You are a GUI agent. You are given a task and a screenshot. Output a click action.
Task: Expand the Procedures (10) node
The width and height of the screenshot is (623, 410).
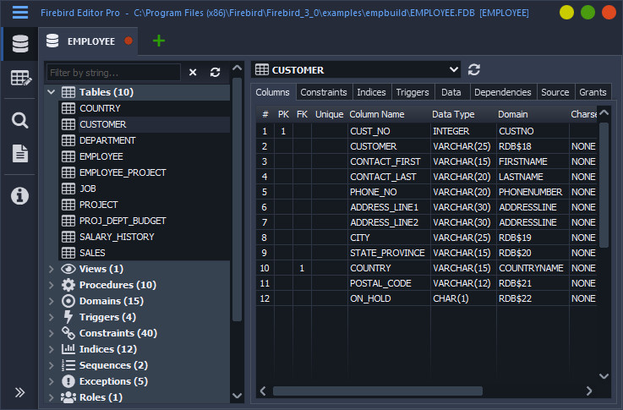[52, 285]
